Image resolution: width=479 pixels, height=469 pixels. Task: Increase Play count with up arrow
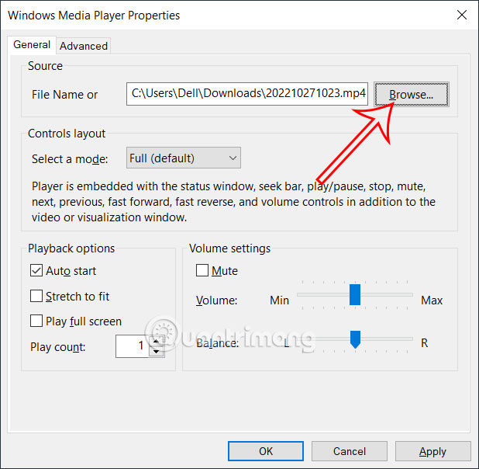tap(157, 341)
